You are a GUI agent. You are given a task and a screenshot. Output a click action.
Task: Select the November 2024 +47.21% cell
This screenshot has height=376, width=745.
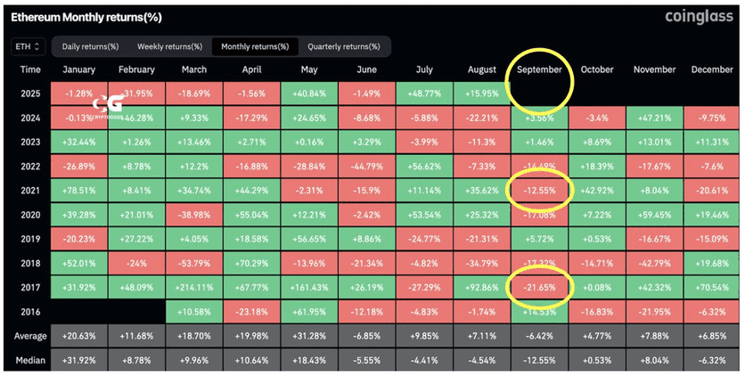point(654,118)
